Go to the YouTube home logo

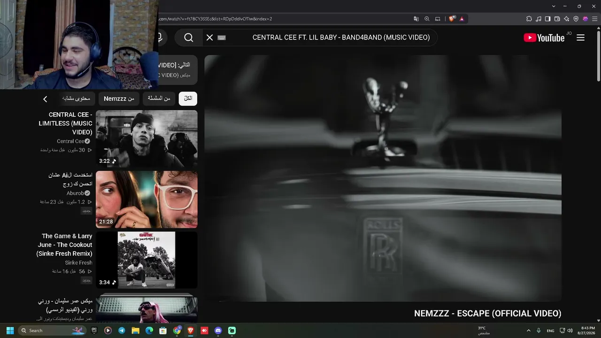tap(544, 38)
